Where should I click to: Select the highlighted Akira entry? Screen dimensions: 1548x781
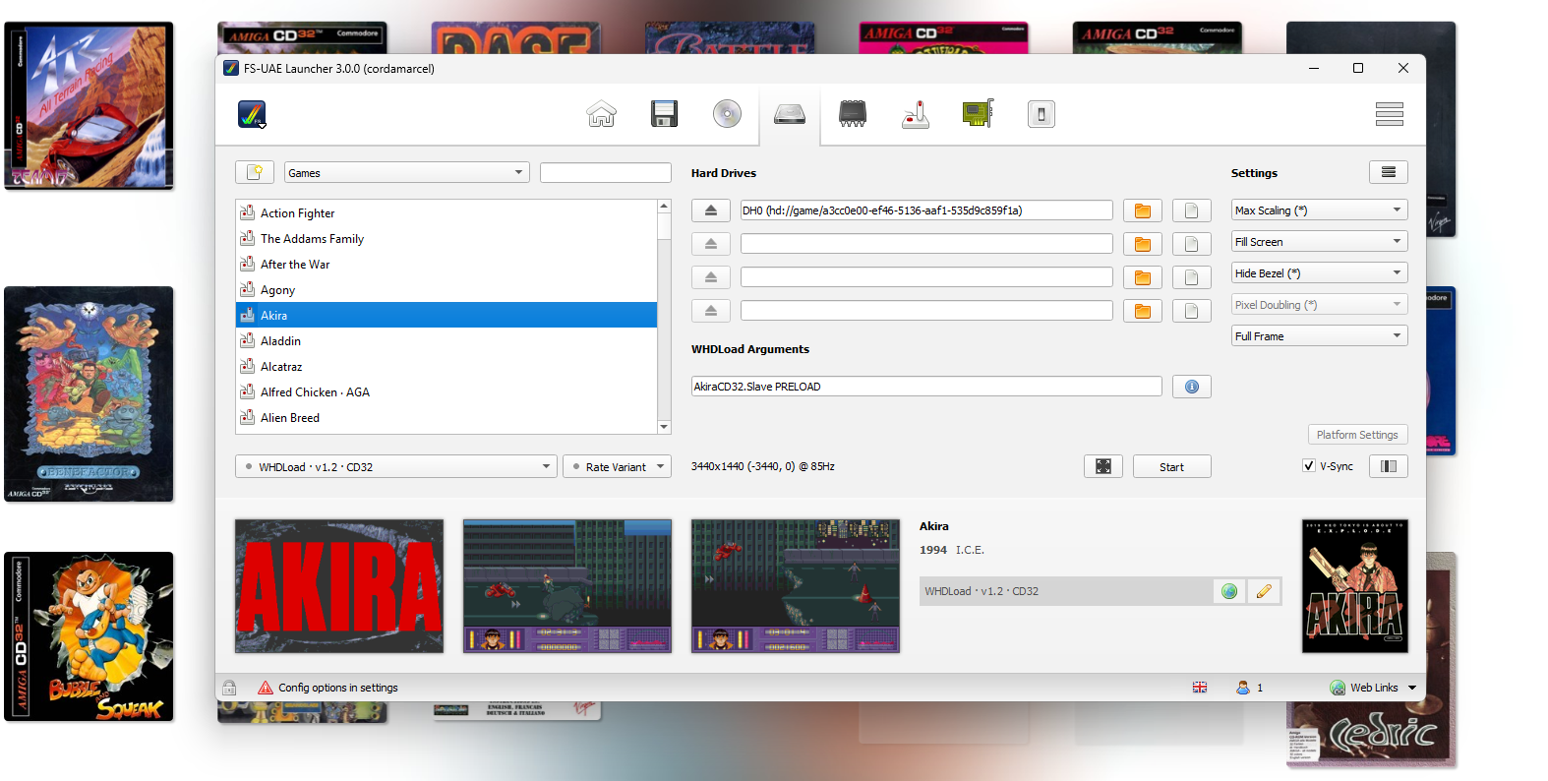(446, 315)
